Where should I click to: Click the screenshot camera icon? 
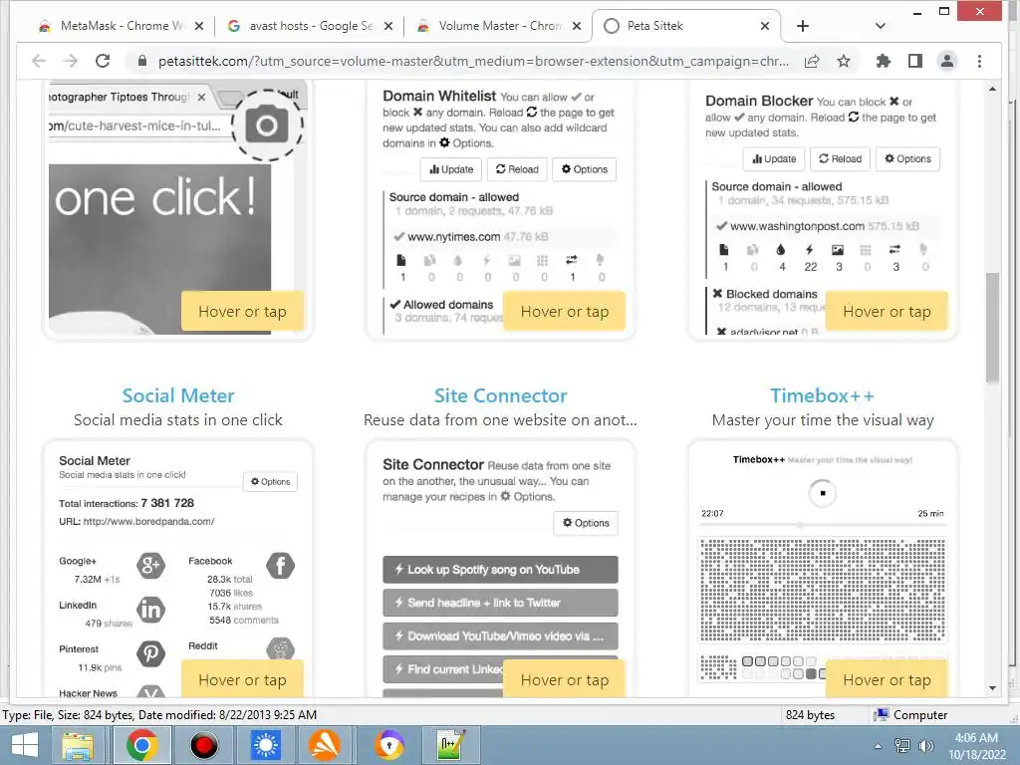coord(267,125)
